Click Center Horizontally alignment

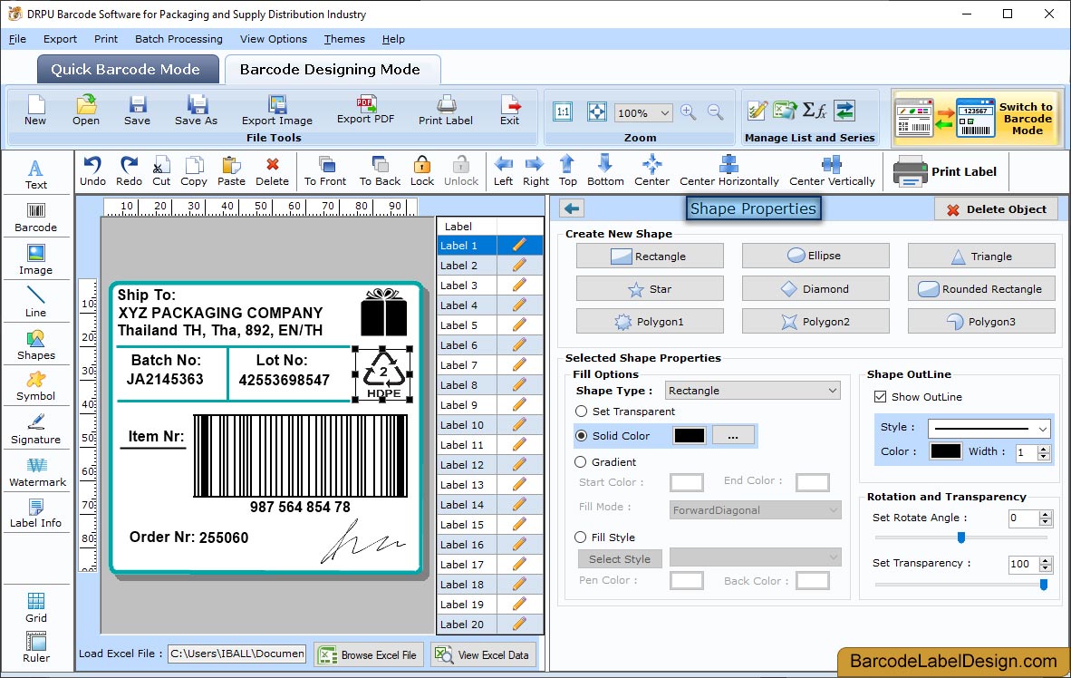tap(728, 171)
